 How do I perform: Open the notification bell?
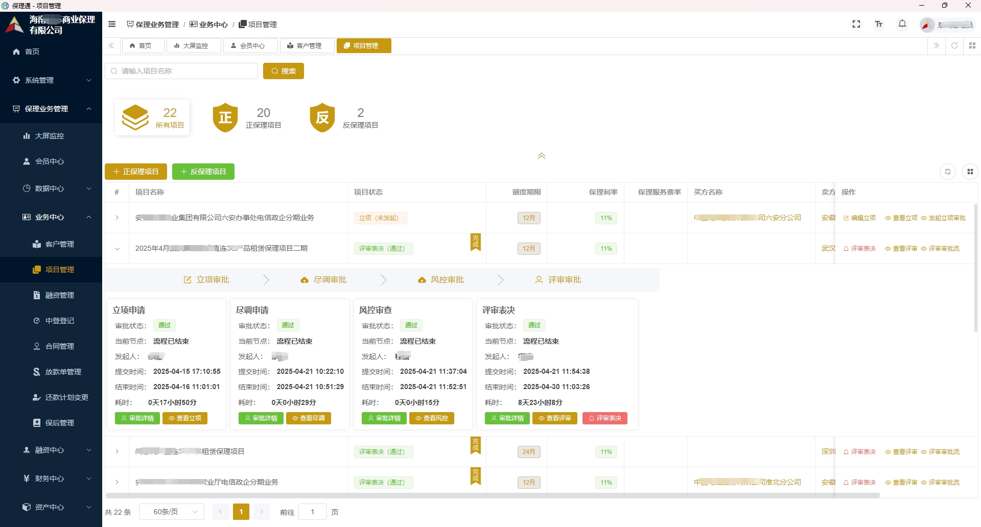[902, 24]
